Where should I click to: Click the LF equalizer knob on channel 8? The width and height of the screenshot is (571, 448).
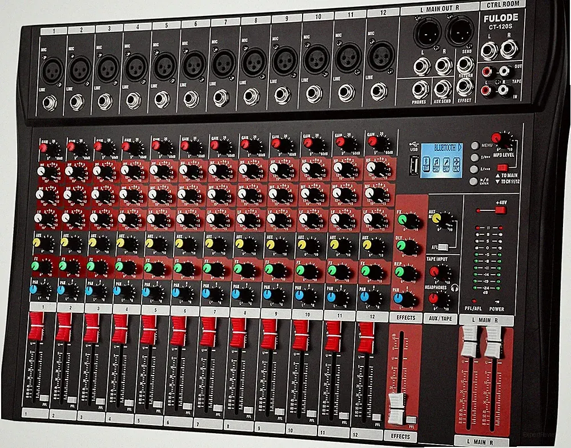click(244, 219)
